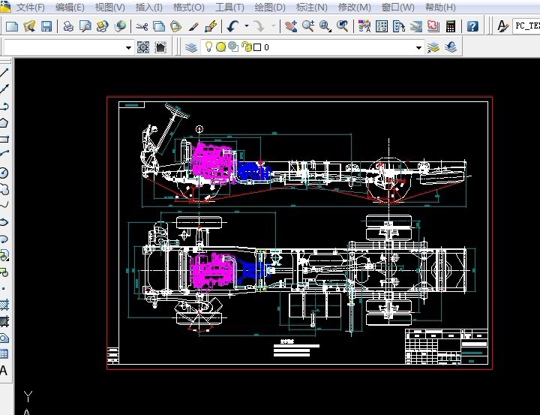This screenshot has width=540, height=415.
Task: Open the 标注(N) menu
Action: pyautogui.click(x=312, y=7)
